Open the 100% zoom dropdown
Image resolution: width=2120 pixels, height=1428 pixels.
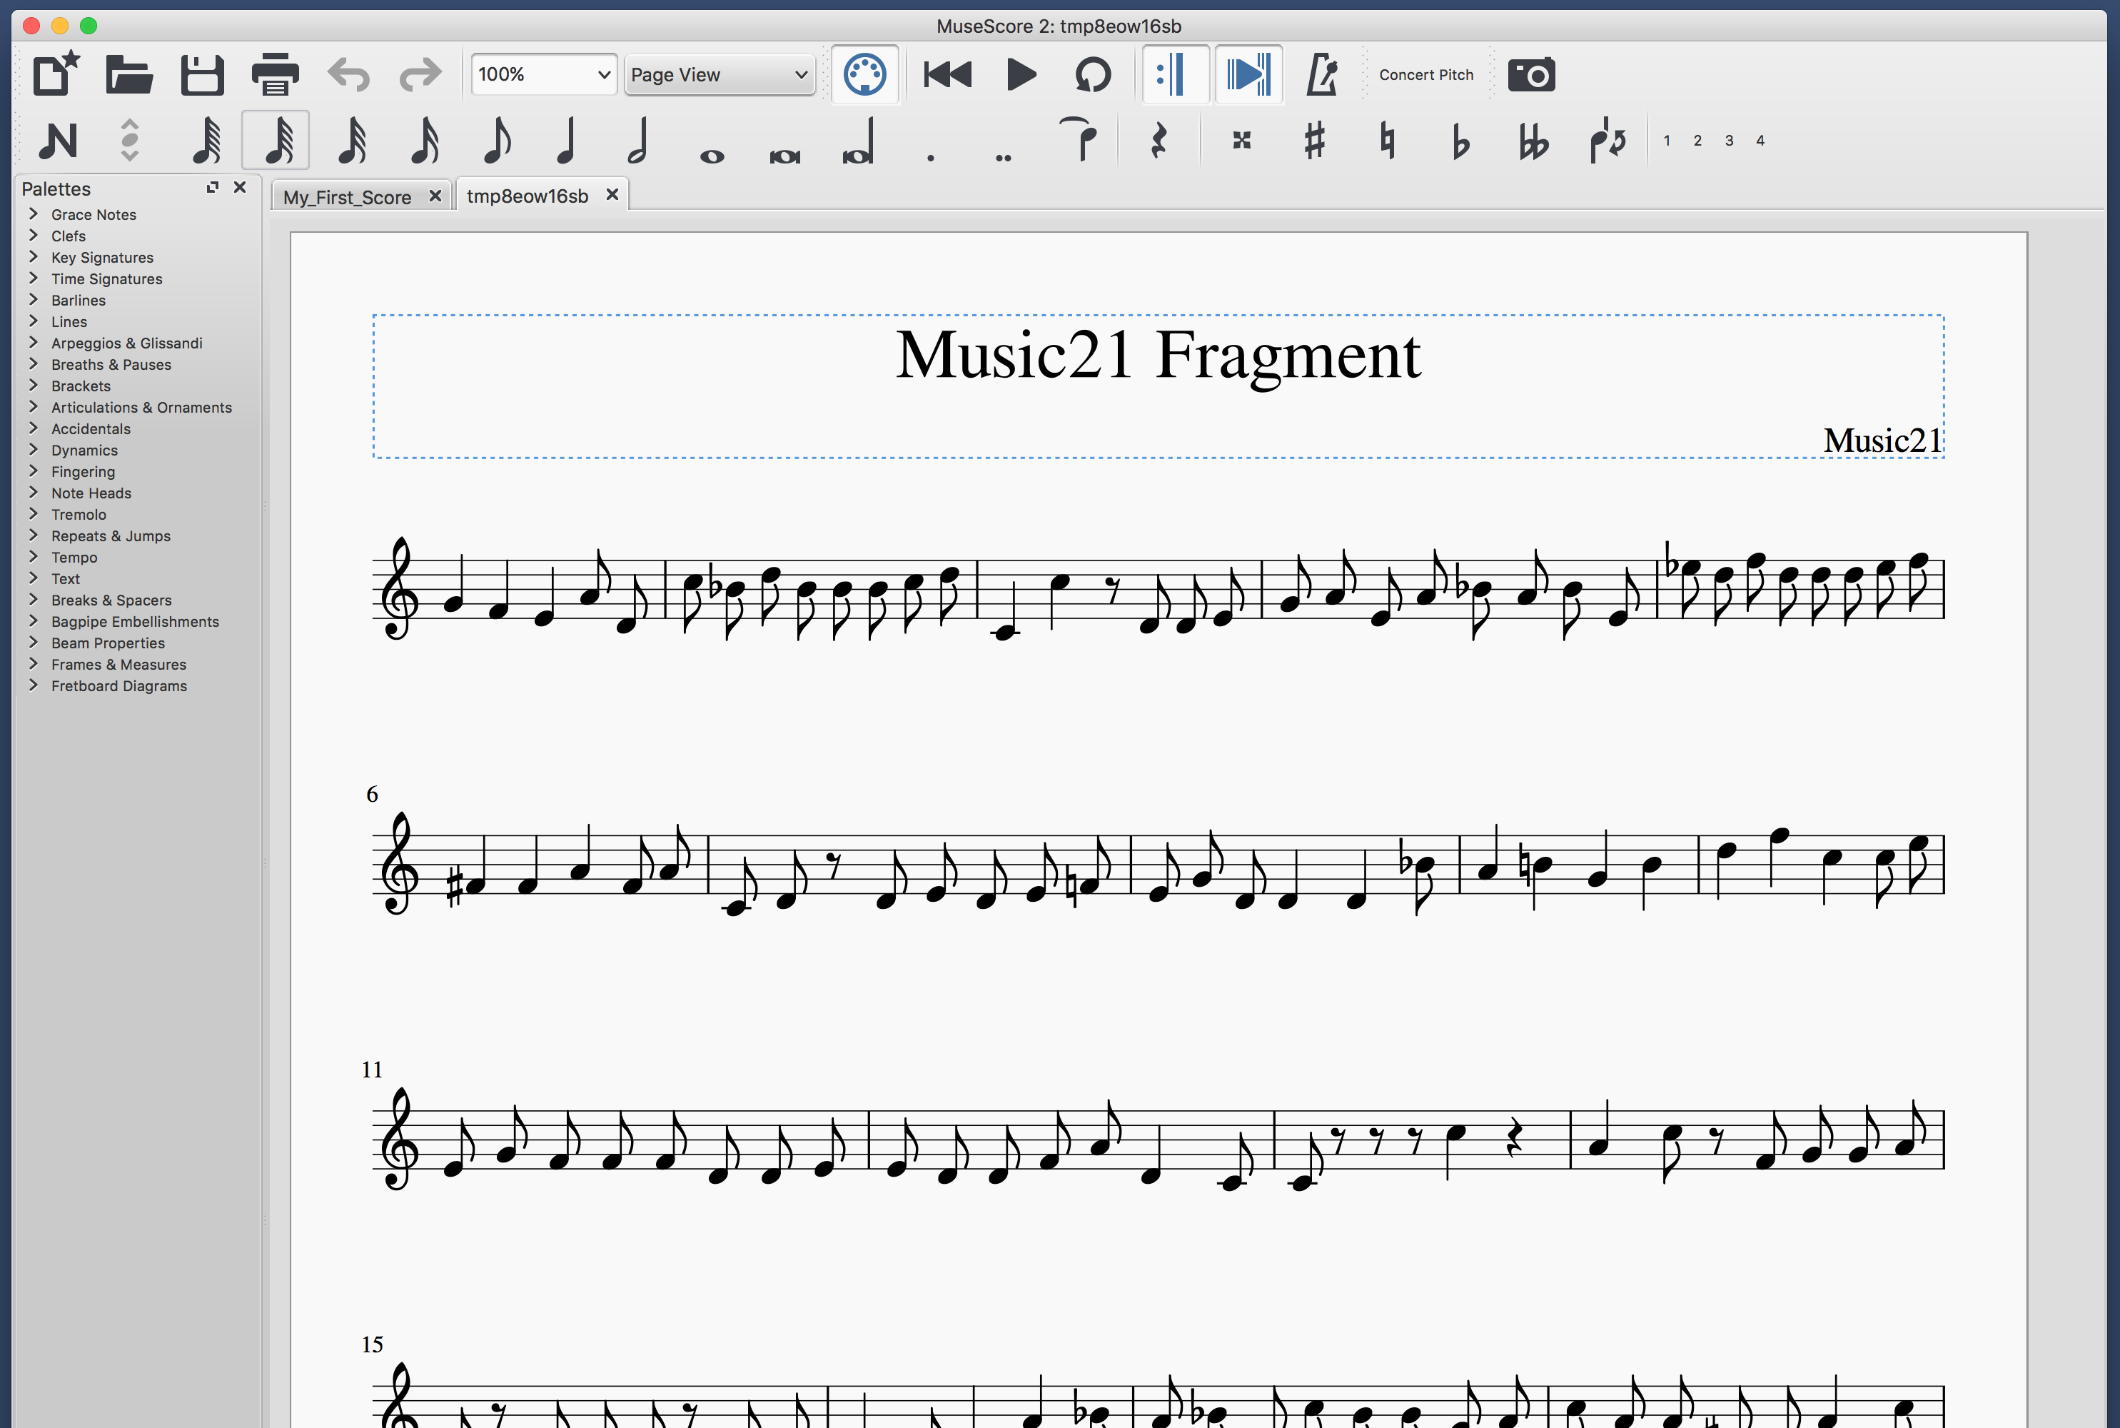543,75
